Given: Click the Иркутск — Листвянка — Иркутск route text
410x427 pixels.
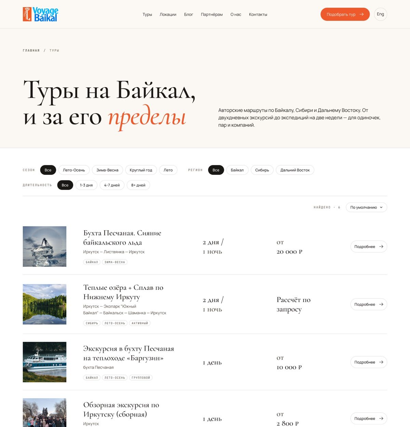Looking at the screenshot, I should pyautogui.click(x=114, y=252).
